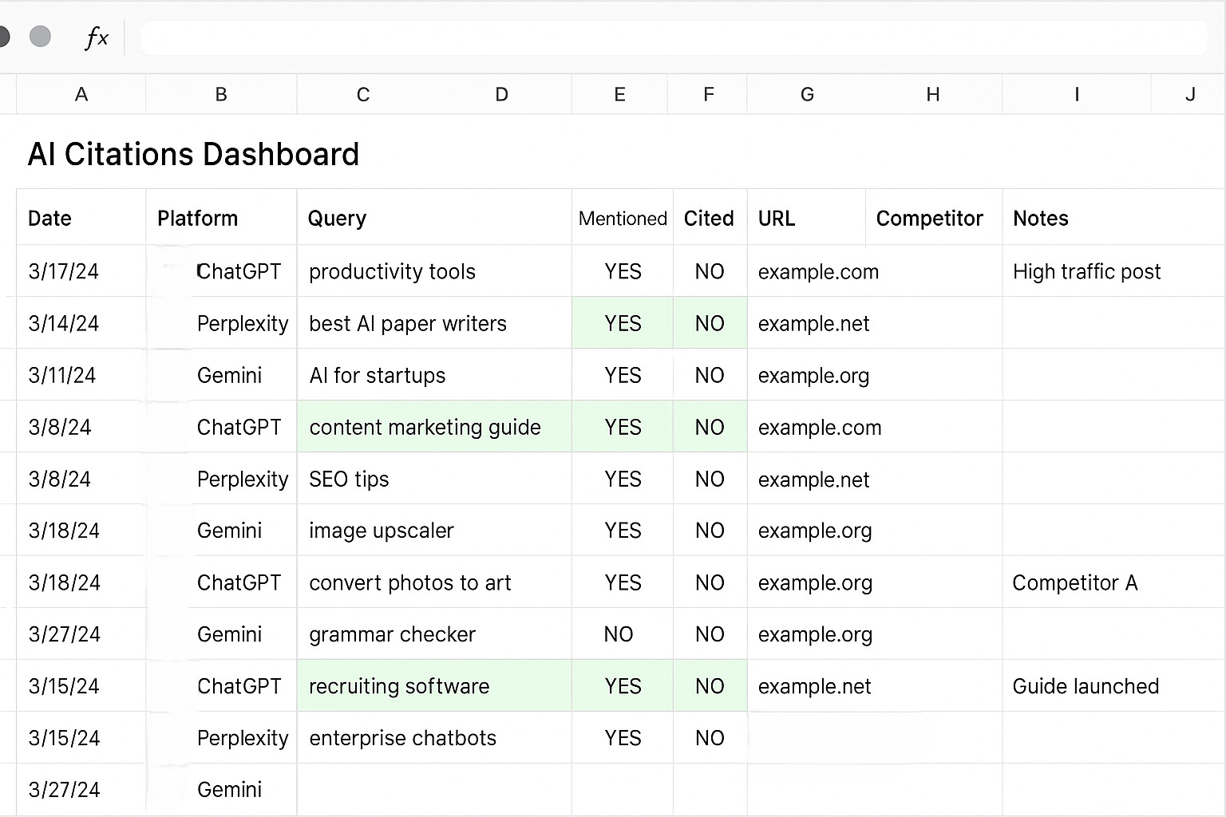The width and height of the screenshot is (1226, 817).
Task: Select column I header
Action: pos(1077,94)
